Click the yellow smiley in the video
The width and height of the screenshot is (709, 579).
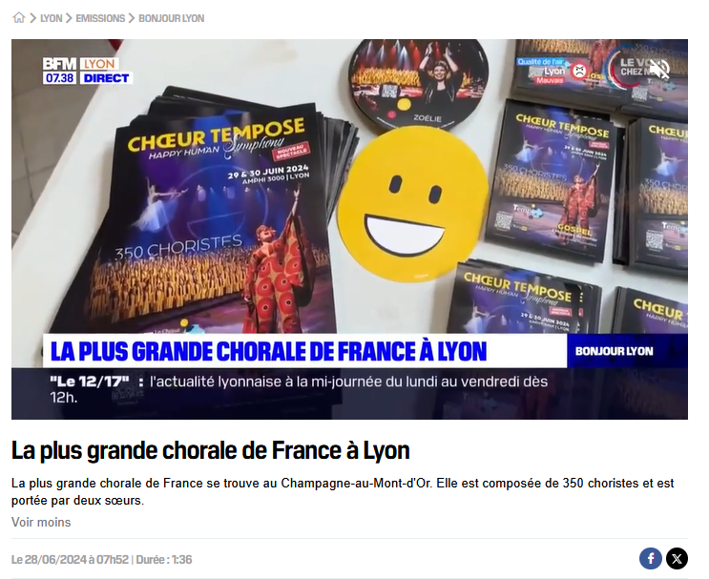click(x=413, y=204)
